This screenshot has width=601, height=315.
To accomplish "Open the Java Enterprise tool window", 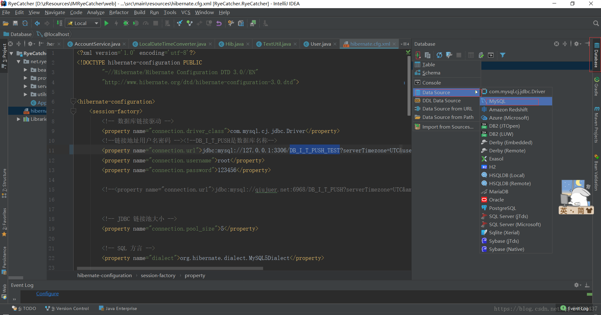I will click(x=118, y=308).
